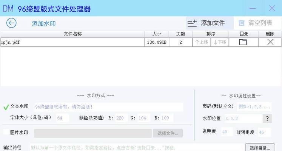Click the 目录 column header

[244, 34]
